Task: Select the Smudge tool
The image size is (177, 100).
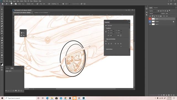Action: point(2,41)
